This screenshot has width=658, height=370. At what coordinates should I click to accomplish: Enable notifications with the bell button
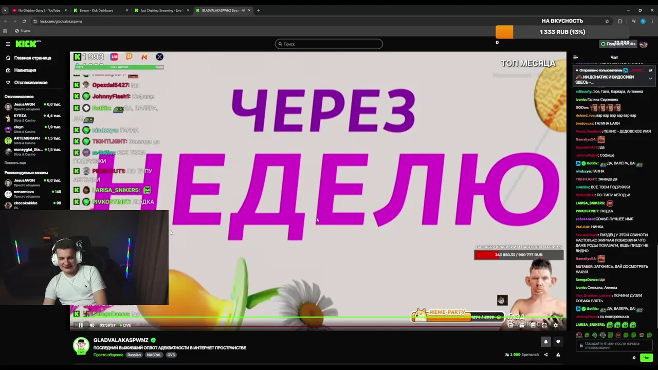tap(546, 342)
